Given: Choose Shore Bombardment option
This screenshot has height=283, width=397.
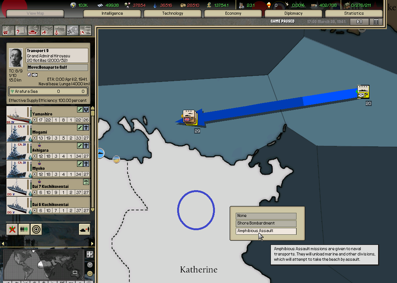Looking at the screenshot, I should click(x=266, y=223).
